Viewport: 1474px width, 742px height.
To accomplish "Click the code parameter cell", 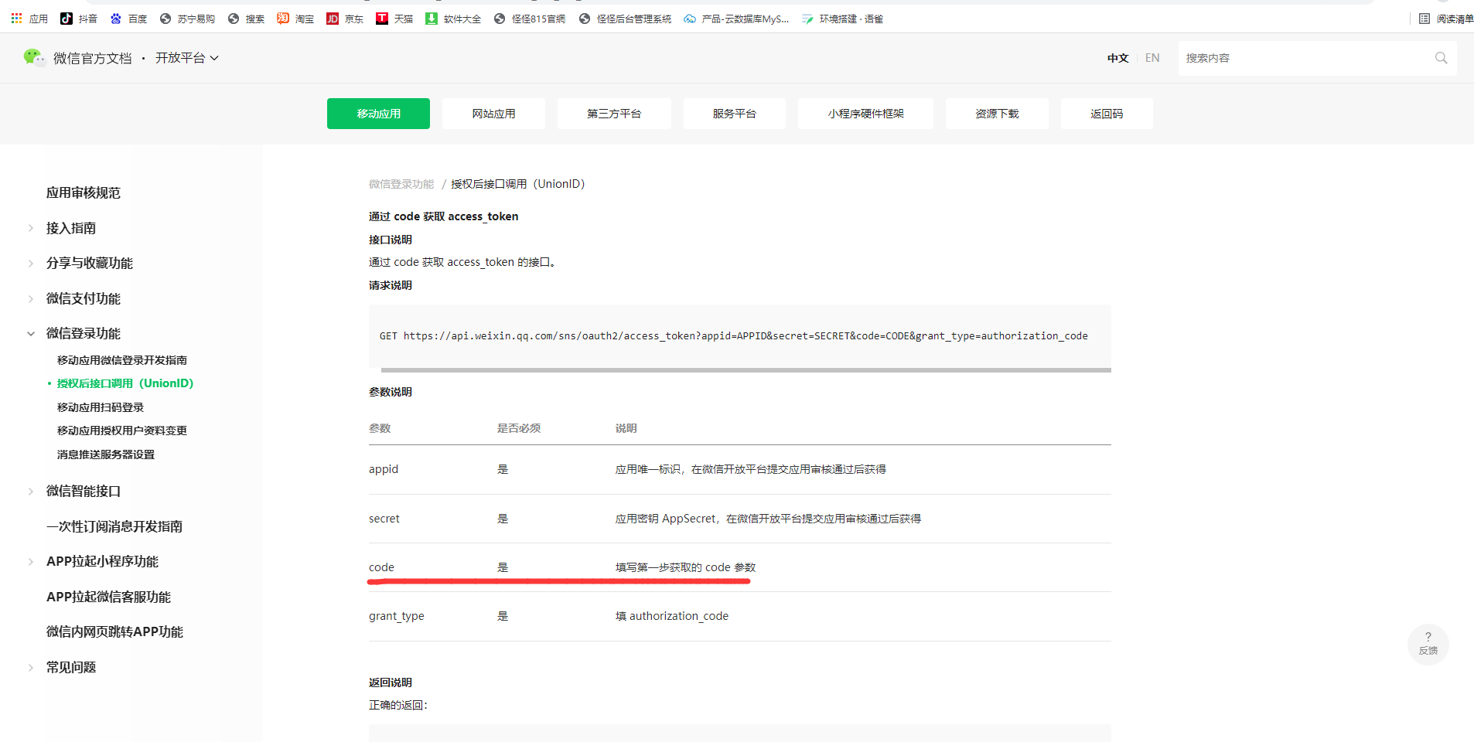I will tap(381, 567).
